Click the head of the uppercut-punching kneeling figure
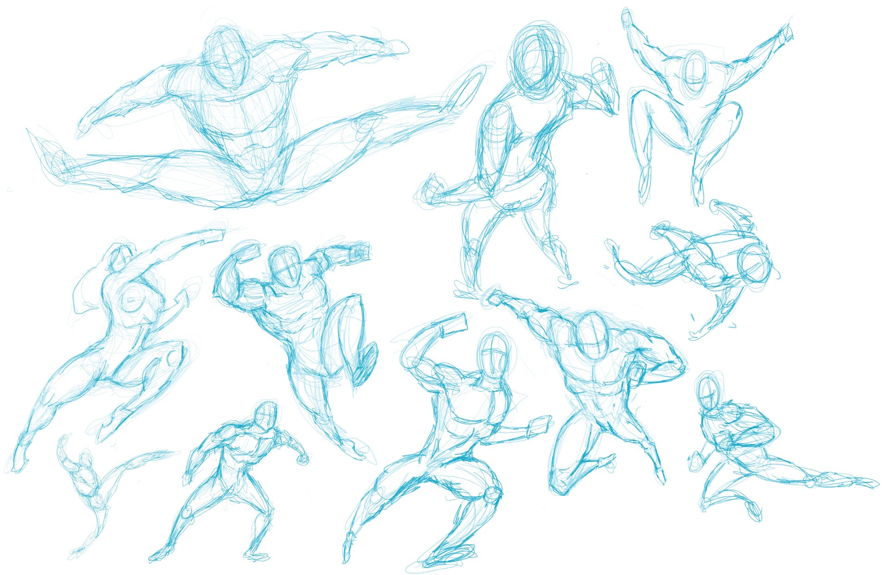 pos(591,336)
